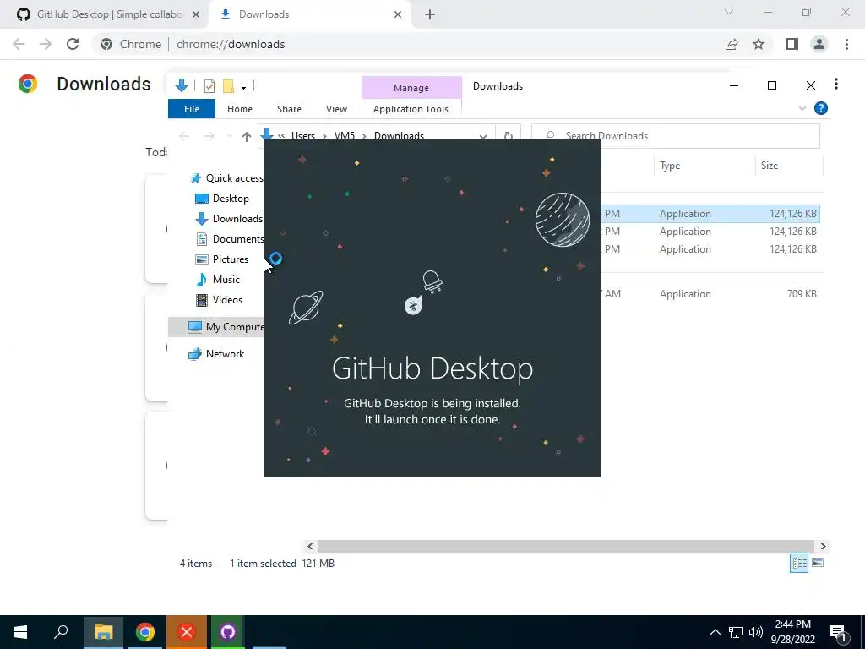Open the Home ribbon tab
Viewport: 865px width, 649px height.
coord(239,109)
